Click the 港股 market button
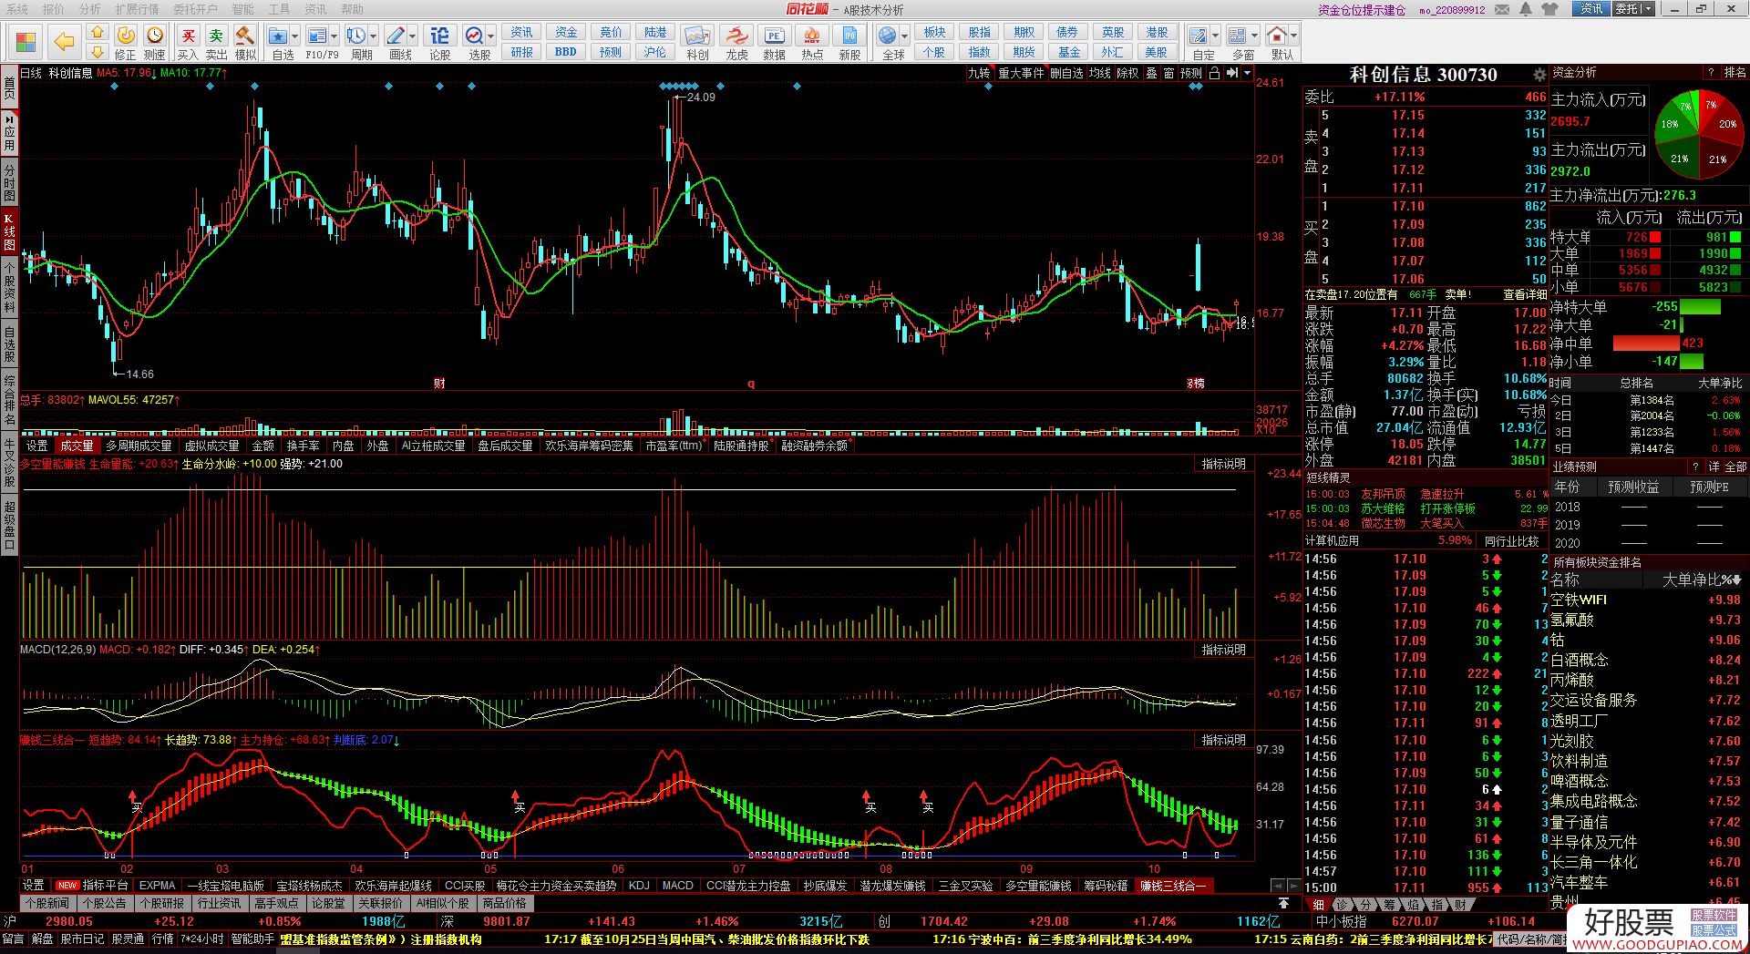This screenshot has height=954, width=1750. (x=1156, y=32)
